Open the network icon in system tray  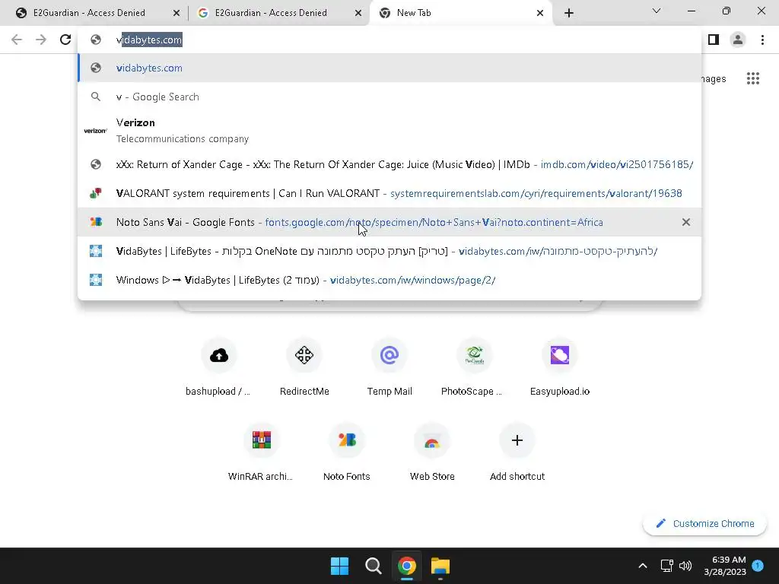[666, 566]
